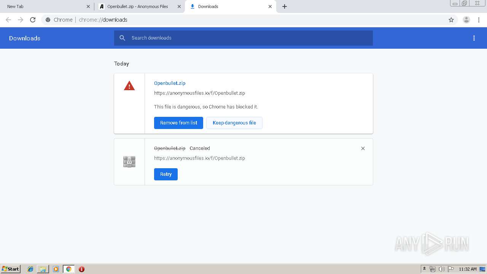
Task: Bookmark this page with the star icon
Action: coord(451,20)
